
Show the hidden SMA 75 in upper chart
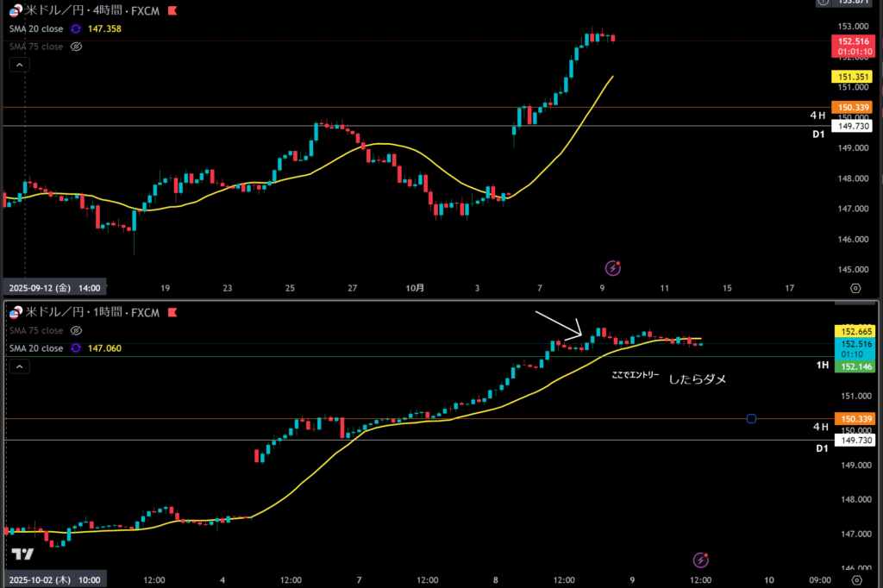76,47
